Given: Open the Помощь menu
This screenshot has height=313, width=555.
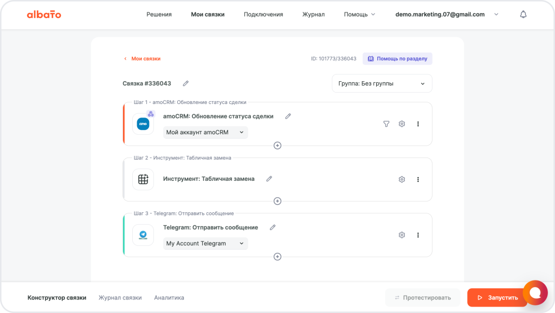Looking at the screenshot, I should point(359,15).
